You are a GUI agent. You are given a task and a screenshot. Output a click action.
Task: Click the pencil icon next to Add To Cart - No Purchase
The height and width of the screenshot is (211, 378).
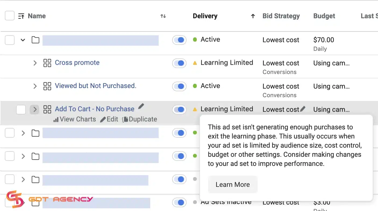click(x=141, y=106)
